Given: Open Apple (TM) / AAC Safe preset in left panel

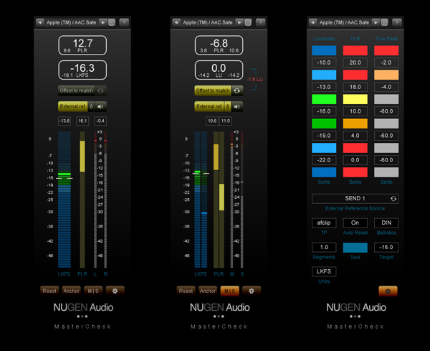Looking at the screenshot, I should click(71, 22).
